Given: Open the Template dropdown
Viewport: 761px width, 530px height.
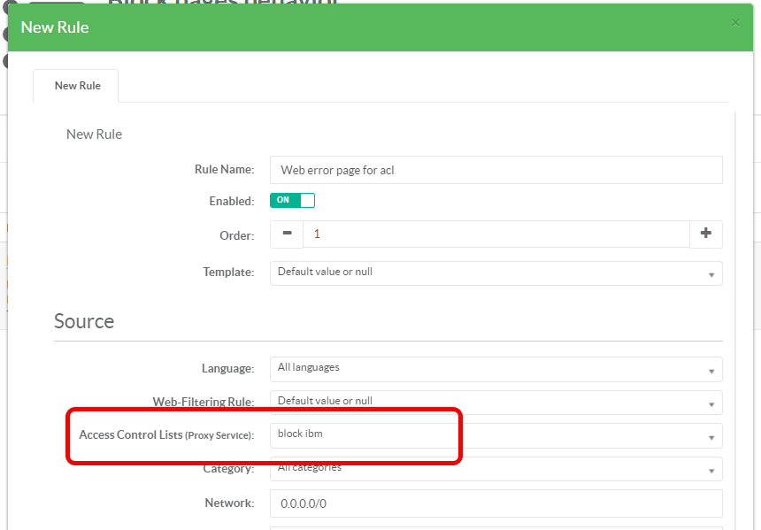Looking at the screenshot, I should pyautogui.click(x=496, y=273).
